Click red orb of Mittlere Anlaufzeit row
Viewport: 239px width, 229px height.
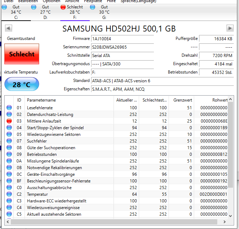9,121
